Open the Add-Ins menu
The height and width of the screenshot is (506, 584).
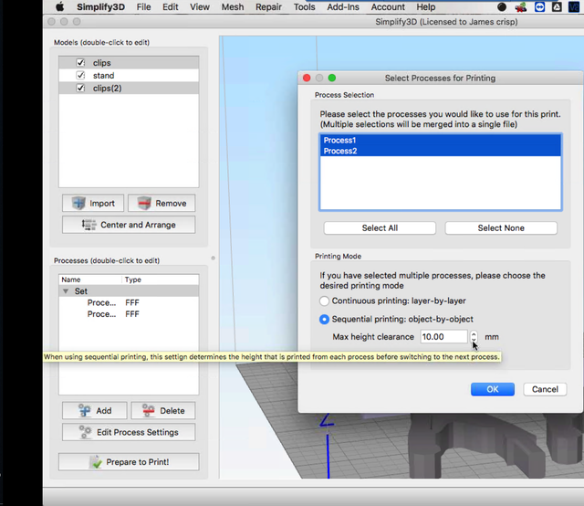[x=343, y=7]
